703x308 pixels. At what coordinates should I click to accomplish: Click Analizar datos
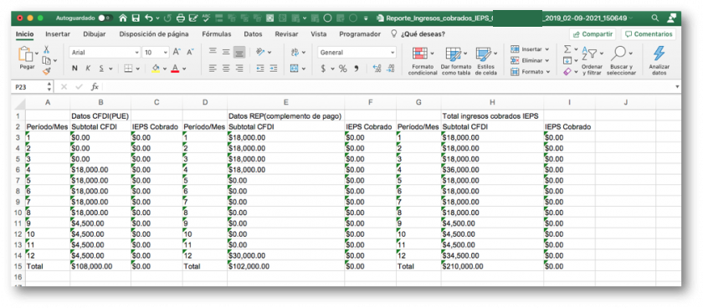[659, 60]
